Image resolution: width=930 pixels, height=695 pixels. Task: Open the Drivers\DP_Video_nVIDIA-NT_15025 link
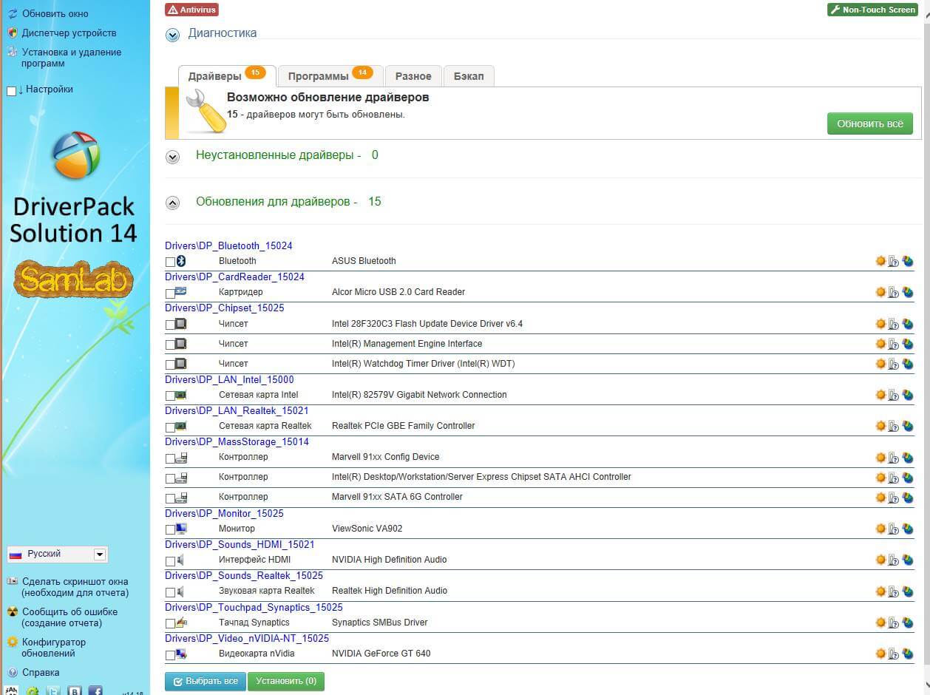coord(247,638)
